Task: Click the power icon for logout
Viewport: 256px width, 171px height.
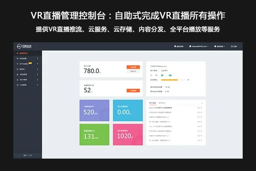Action: (232, 47)
